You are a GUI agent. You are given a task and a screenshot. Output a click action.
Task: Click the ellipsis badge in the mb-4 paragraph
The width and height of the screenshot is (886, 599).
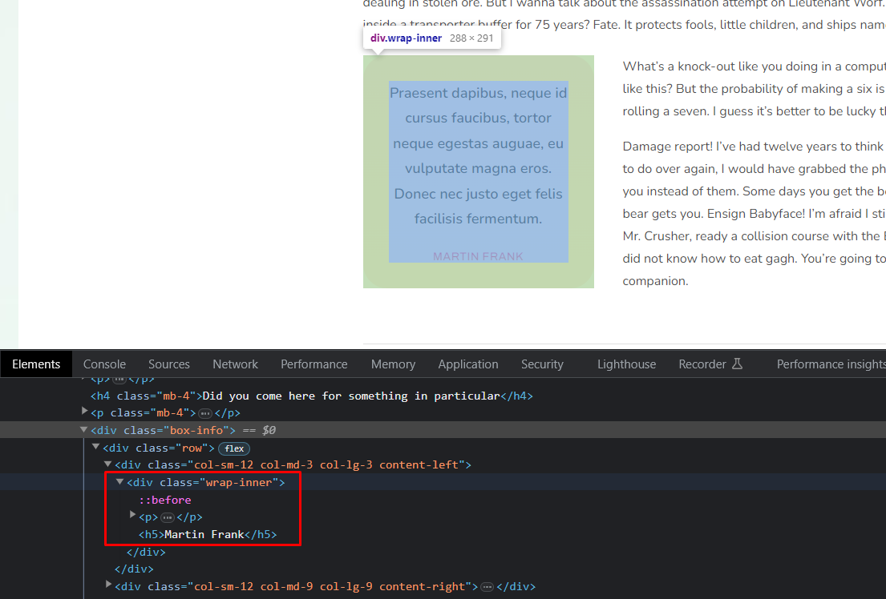pos(204,413)
